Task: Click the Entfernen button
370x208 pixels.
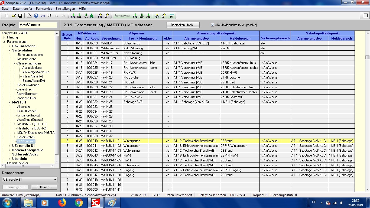Action: [x=44, y=187]
